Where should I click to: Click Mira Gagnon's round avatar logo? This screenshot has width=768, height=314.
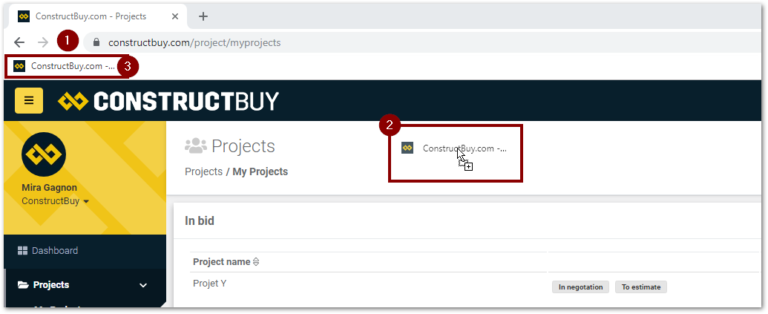point(44,154)
